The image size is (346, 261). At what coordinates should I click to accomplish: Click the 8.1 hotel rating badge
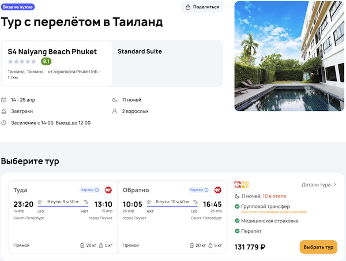pyautogui.click(x=46, y=61)
